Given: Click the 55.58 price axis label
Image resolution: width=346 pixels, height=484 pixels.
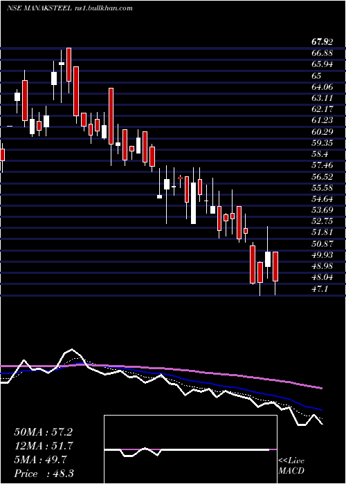Looking at the screenshot, I should pyautogui.click(x=322, y=187).
